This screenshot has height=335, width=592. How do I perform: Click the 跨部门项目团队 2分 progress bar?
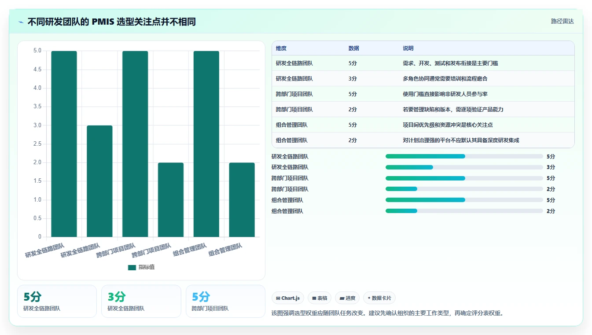[x=464, y=189]
